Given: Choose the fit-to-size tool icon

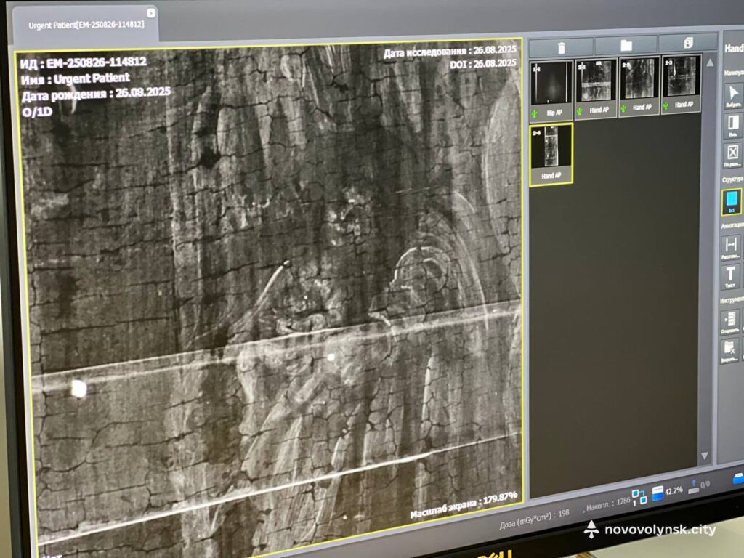Looking at the screenshot, I should (732, 153).
